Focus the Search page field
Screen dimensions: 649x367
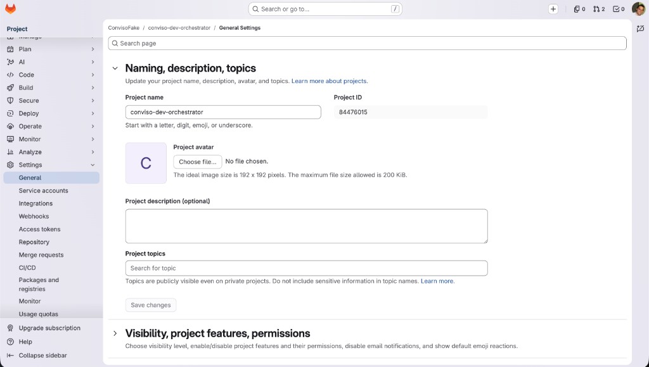coord(367,43)
